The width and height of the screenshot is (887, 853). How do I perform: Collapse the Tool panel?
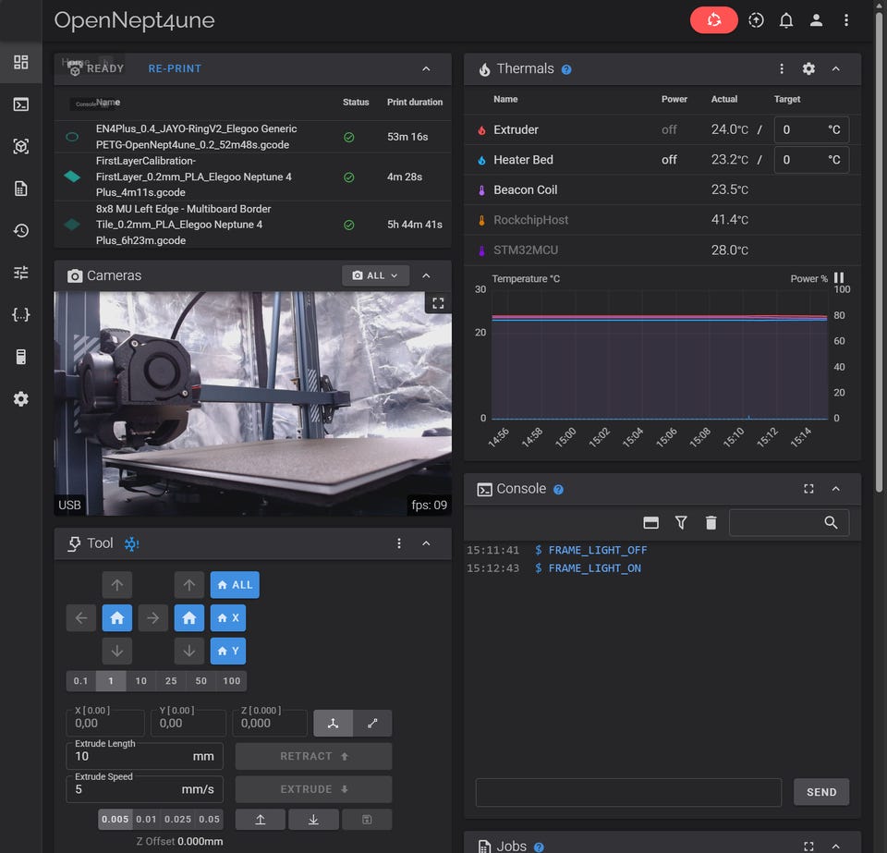426,543
